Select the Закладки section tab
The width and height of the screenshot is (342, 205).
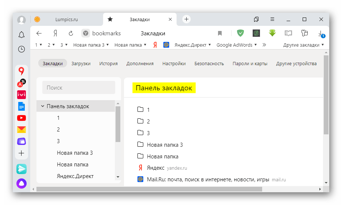pos(53,64)
